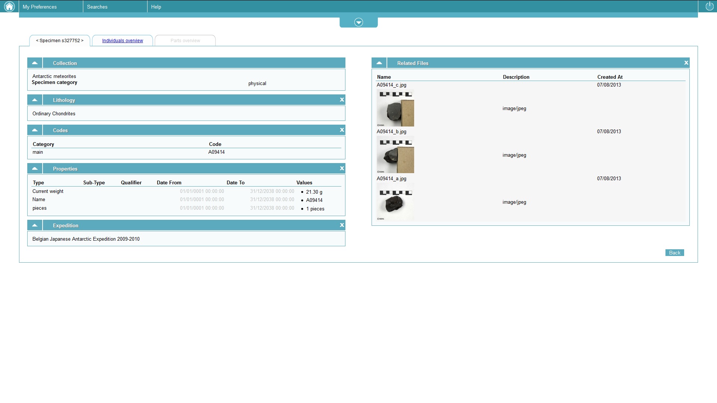Open the Help menu
Image resolution: width=717 pixels, height=403 pixels.
tap(156, 7)
